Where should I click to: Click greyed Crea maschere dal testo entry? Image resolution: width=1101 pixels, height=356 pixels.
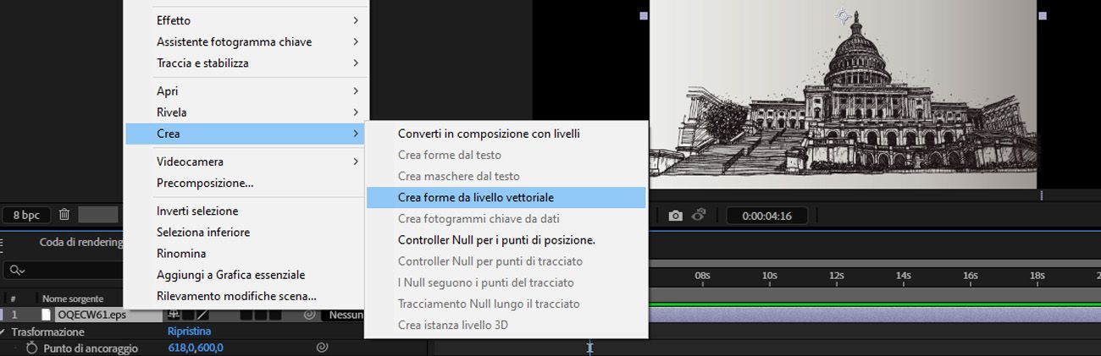pyautogui.click(x=506, y=176)
